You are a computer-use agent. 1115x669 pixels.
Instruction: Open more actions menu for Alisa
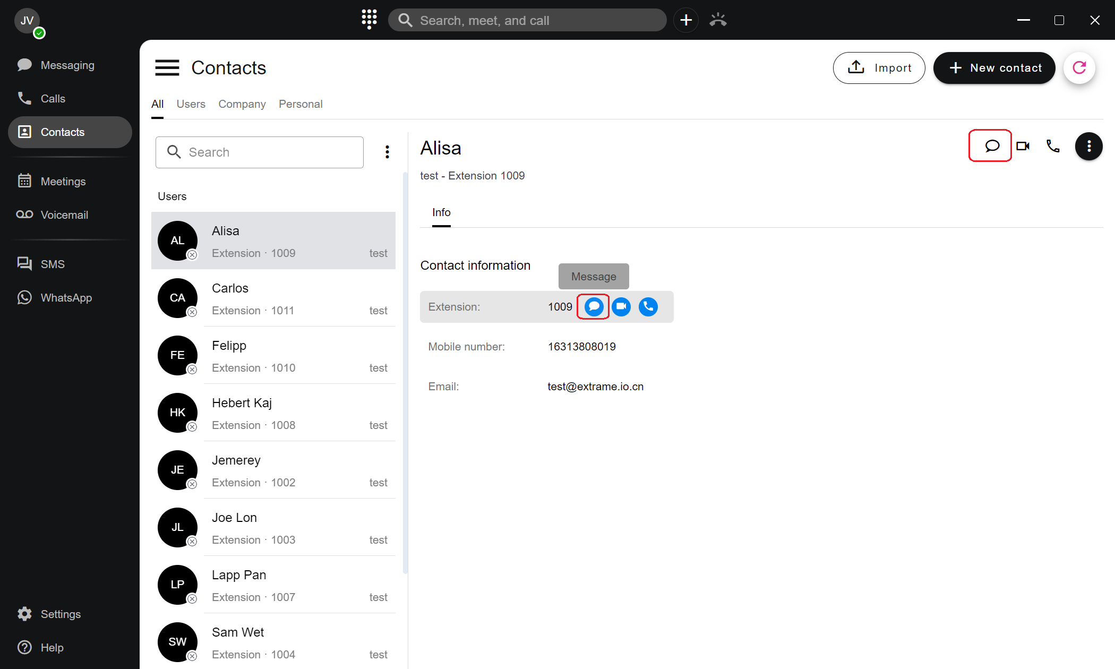tap(1088, 146)
